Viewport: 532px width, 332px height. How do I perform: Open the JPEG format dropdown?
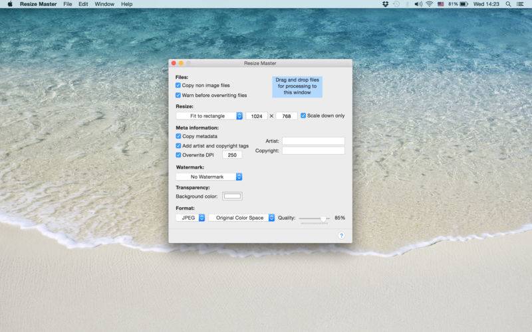click(x=190, y=218)
